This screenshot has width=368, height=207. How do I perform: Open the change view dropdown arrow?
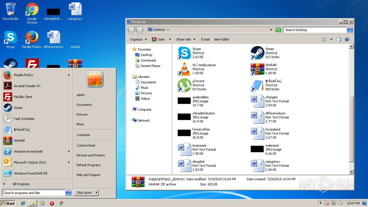coord(331,39)
